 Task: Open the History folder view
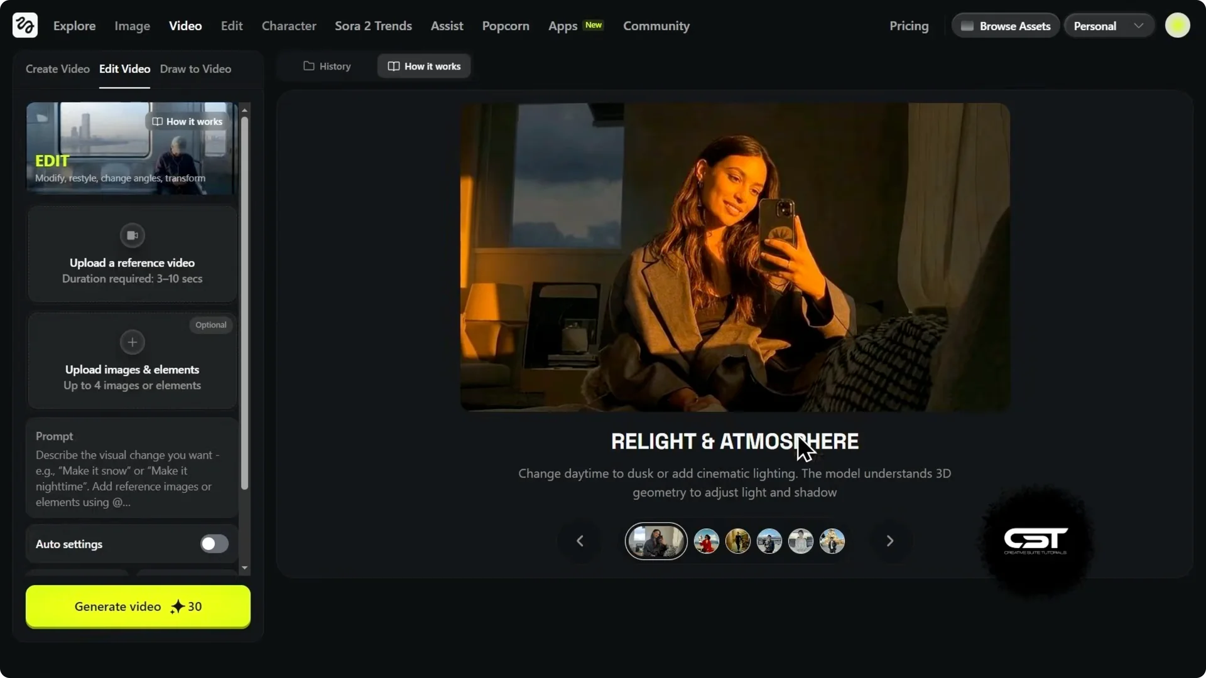pyautogui.click(x=327, y=66)
